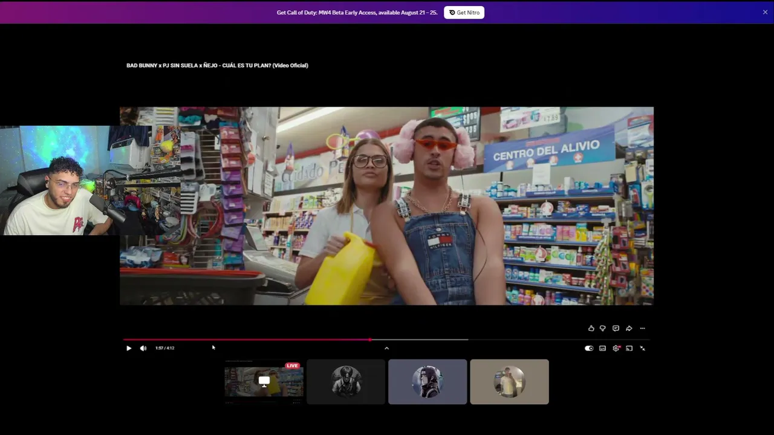Play the paused YouTube video
Image resolution: width=774 pixels, height=435 pixels.
(x=128, y=348)
